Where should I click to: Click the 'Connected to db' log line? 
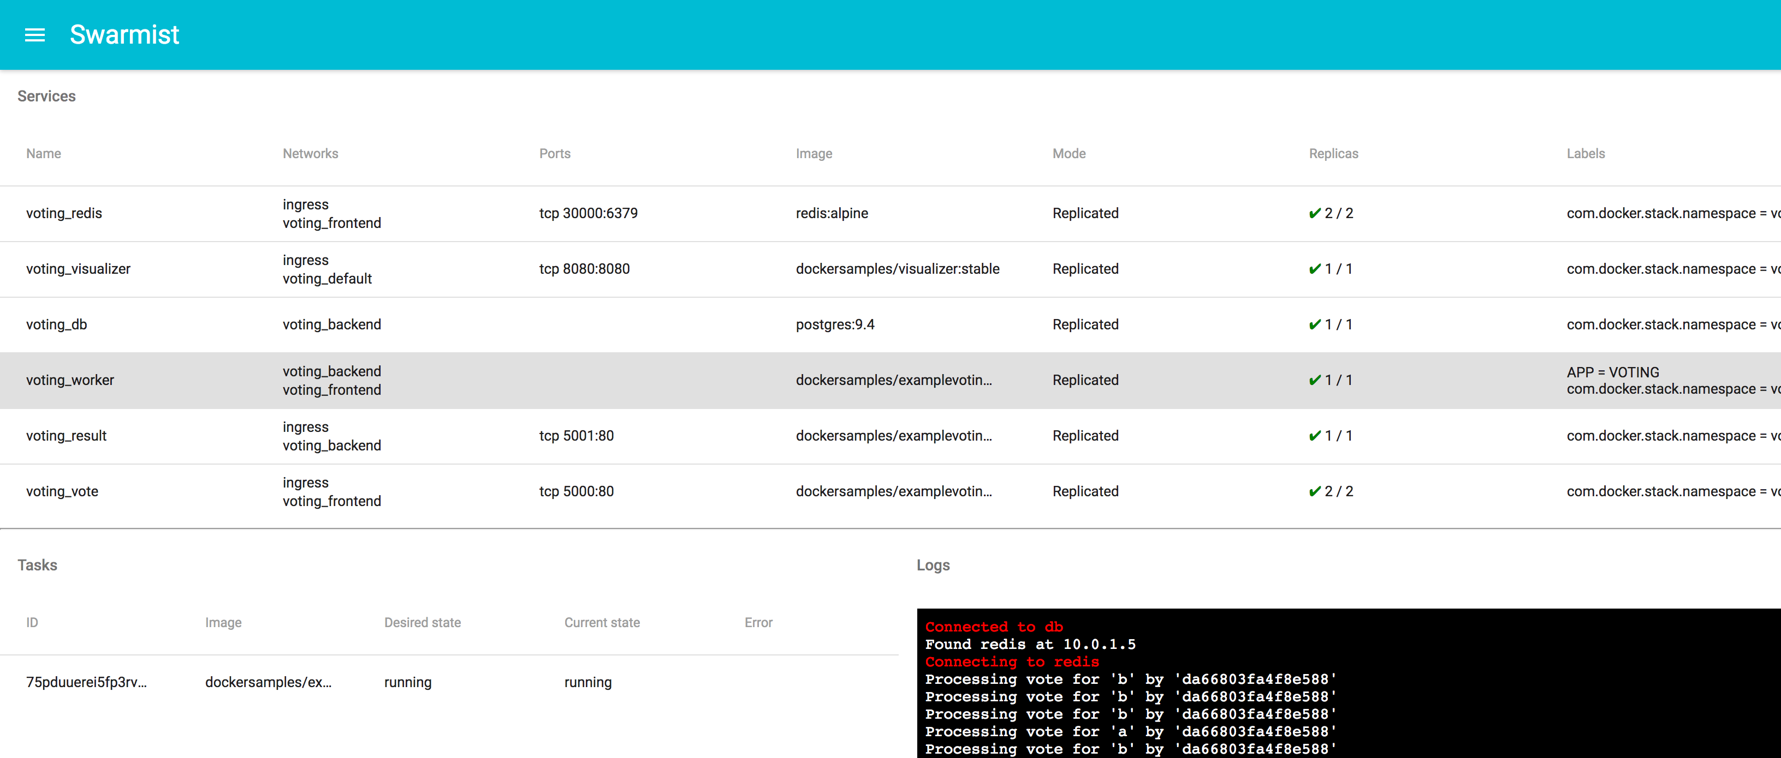tap(994, 627)
